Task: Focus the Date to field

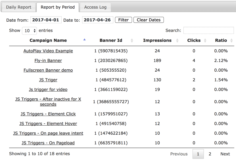Action: (97, 20)
